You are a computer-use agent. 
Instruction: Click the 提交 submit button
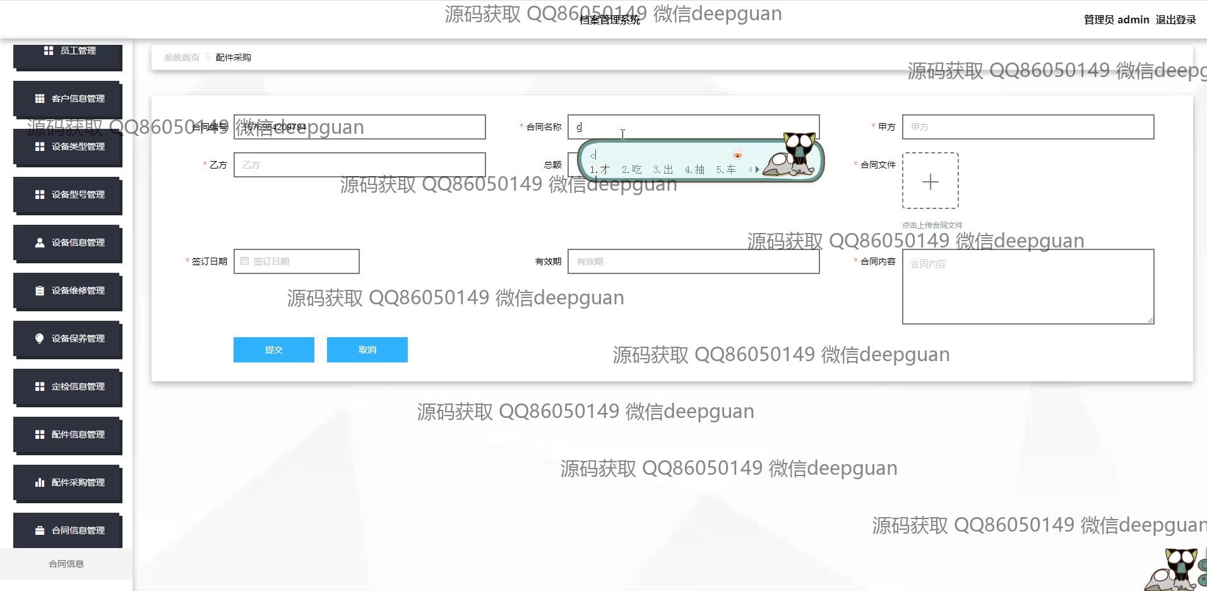point(274,350)
